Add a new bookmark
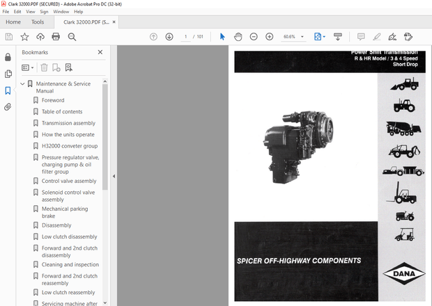432x306 pixels. 56,67
